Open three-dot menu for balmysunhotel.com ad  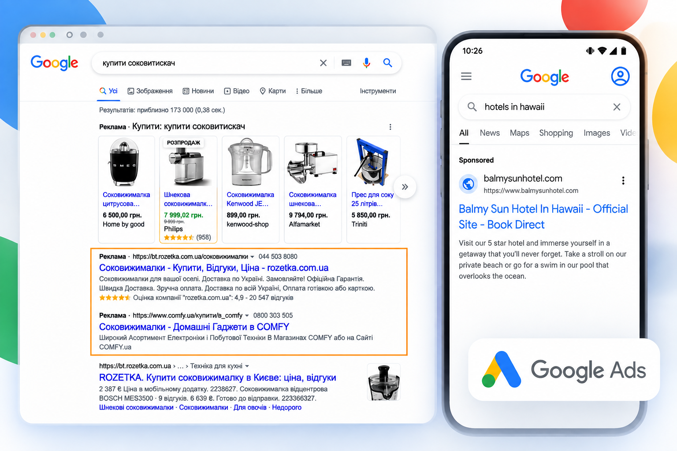coord(623,181)
